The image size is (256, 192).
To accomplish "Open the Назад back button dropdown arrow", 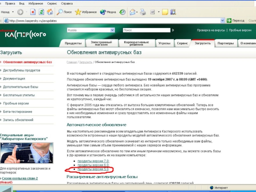I will (13, 12).
